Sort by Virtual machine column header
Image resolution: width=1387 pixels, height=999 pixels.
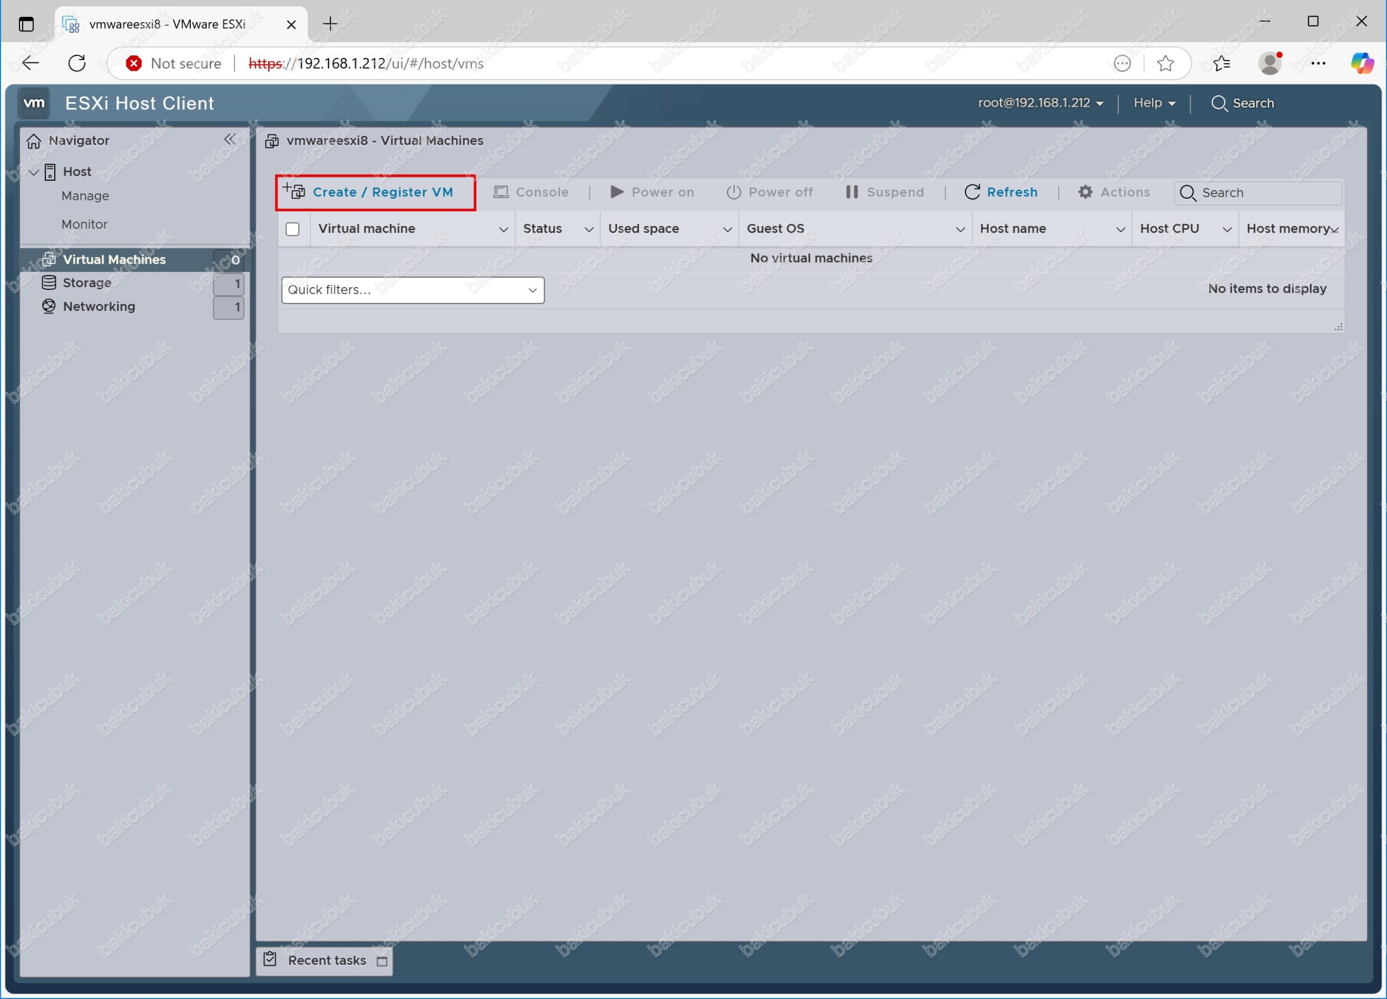click(x=366, y=229)
